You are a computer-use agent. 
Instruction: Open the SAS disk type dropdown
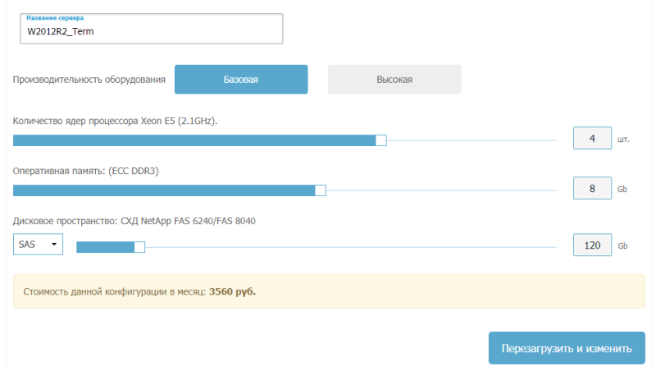click(x=38, y=244)
